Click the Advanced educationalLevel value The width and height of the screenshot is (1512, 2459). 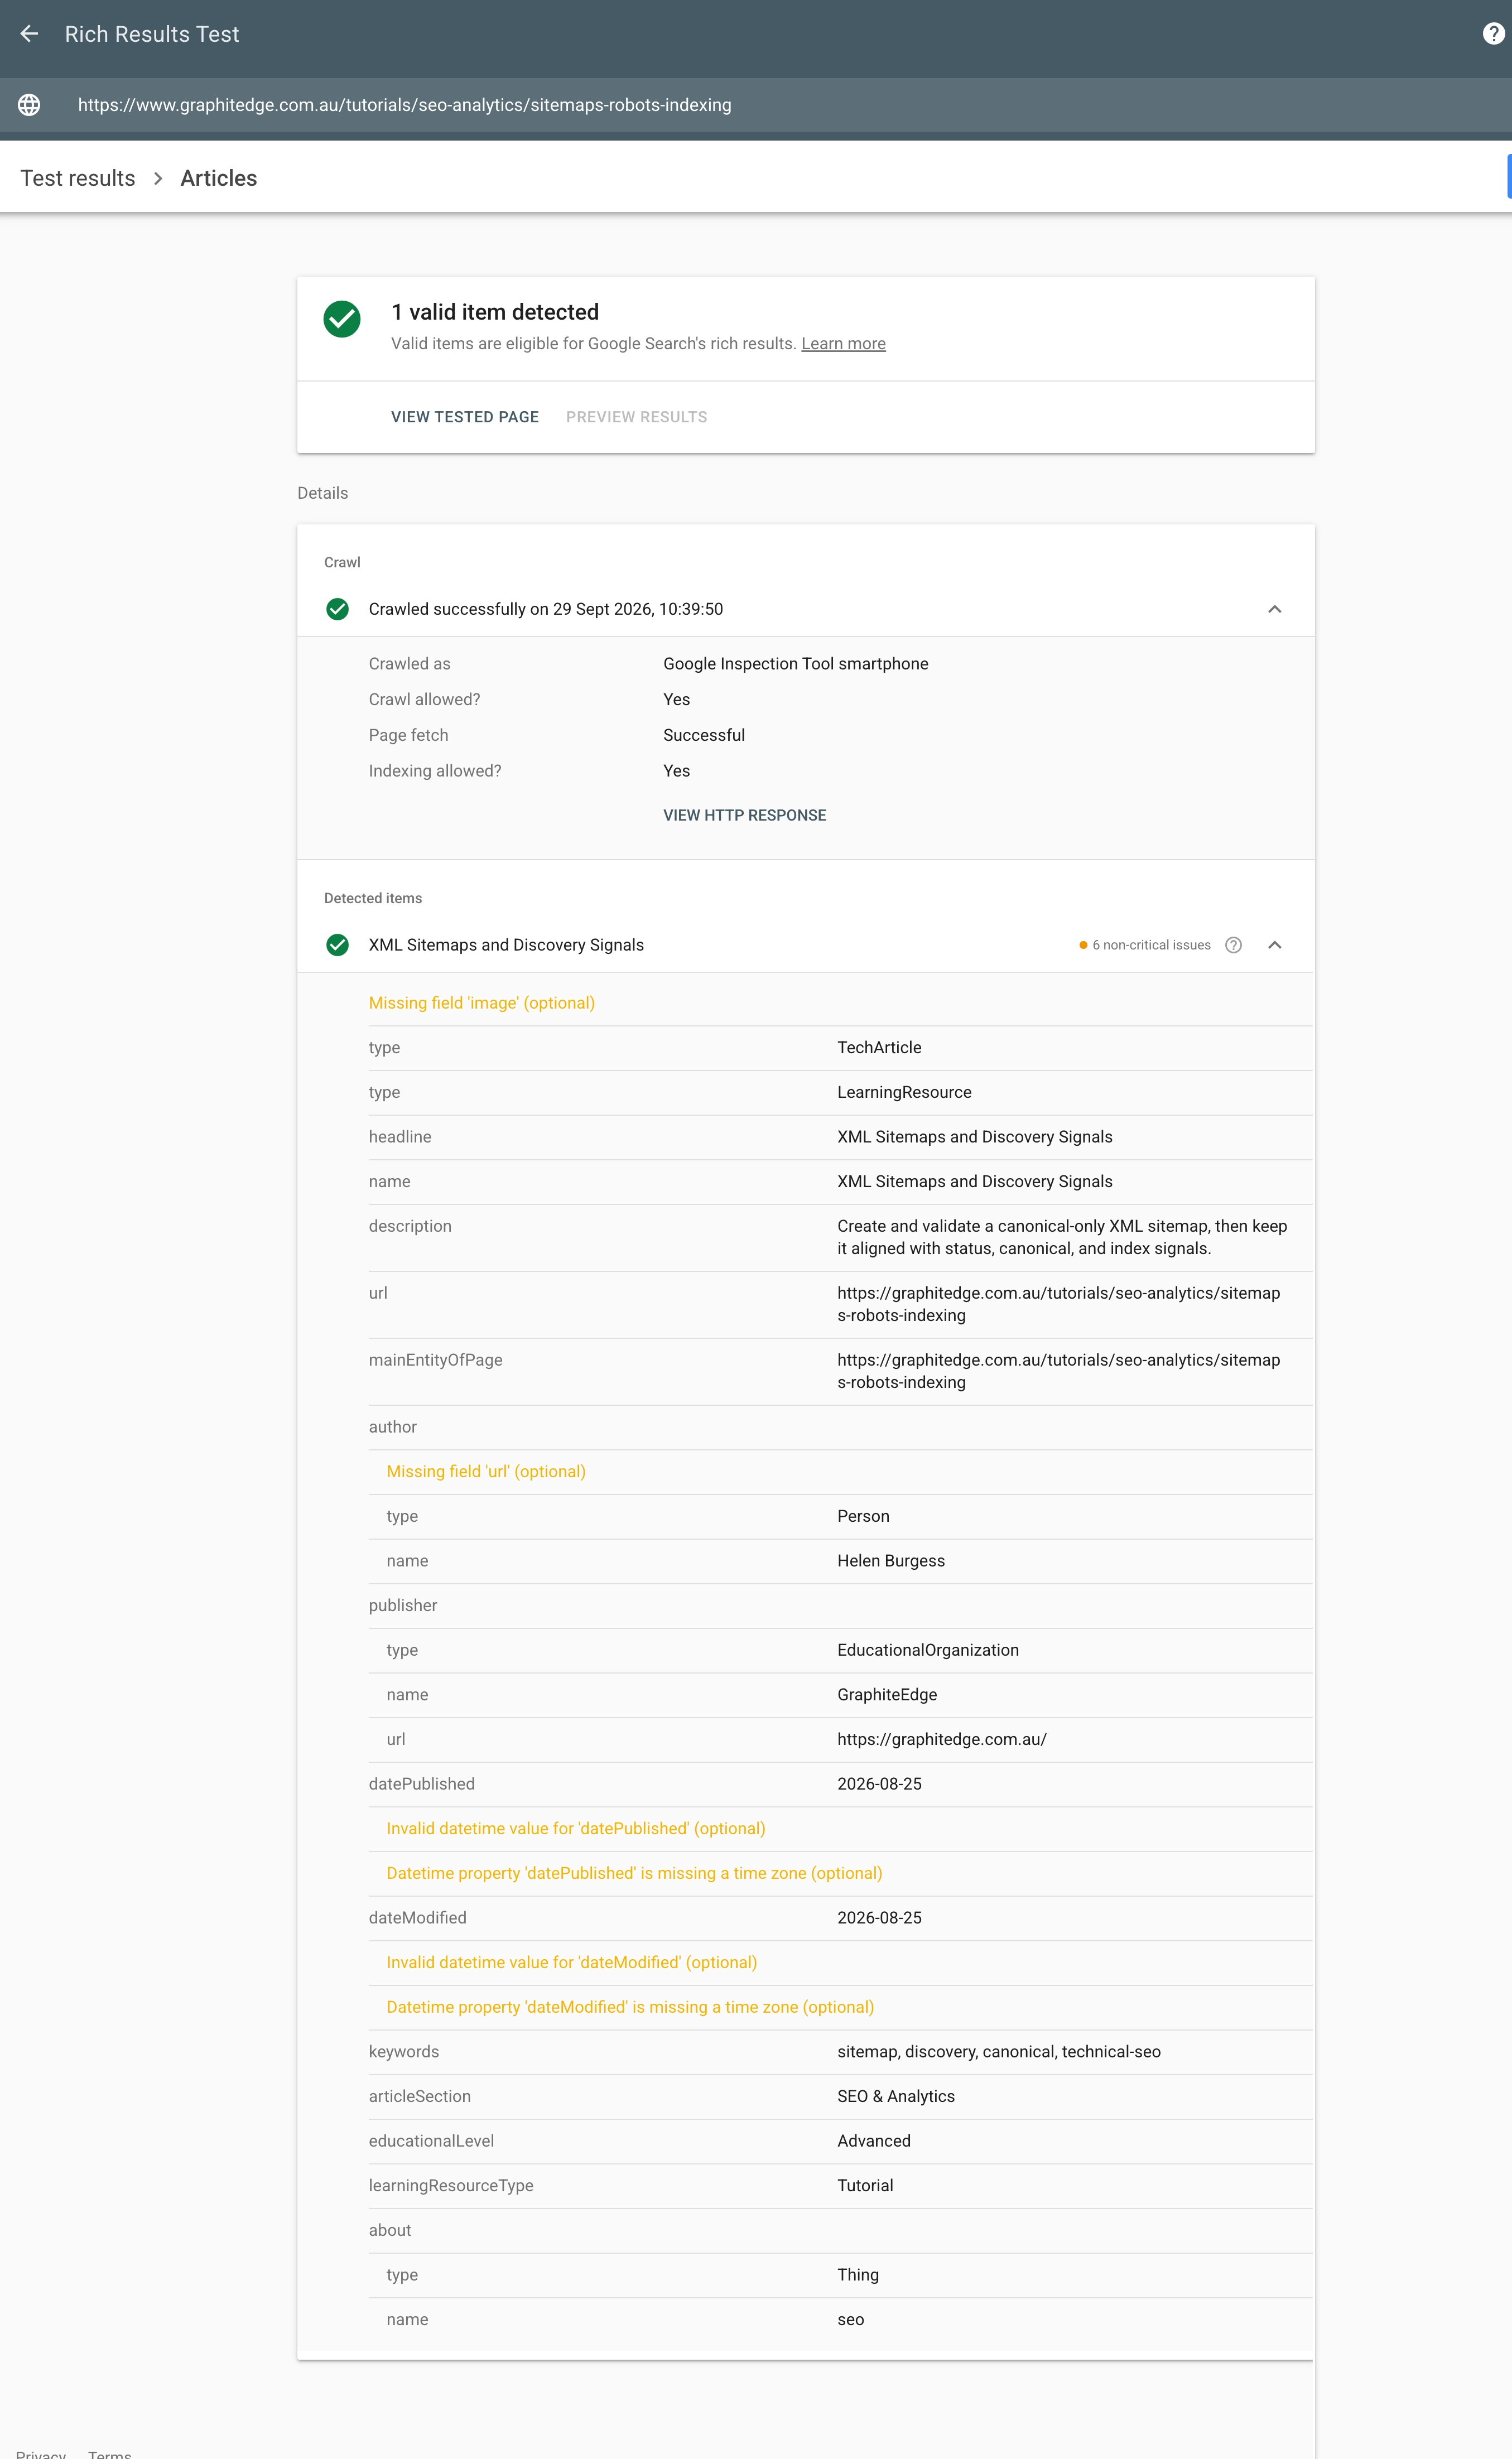point(874,2141)
